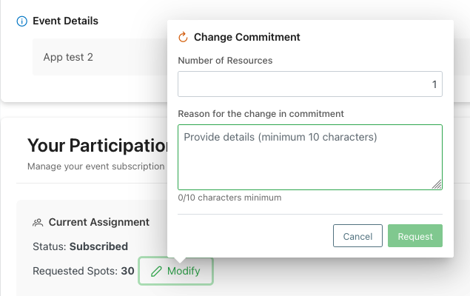Click the Event Details heading
Image resolution: width=470 pixels, height=296 pixels.
pos(65,21)
